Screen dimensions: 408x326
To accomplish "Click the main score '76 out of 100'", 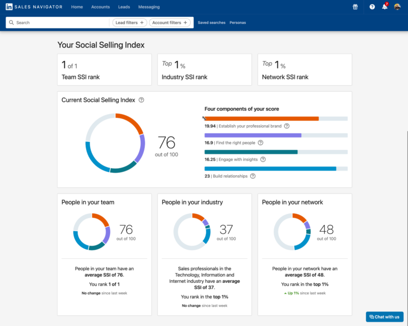I will click(167, 146).
